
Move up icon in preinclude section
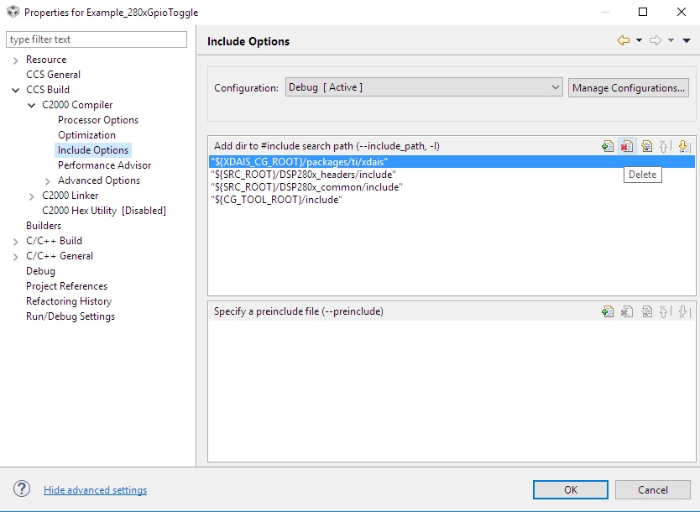coord(664,311)
